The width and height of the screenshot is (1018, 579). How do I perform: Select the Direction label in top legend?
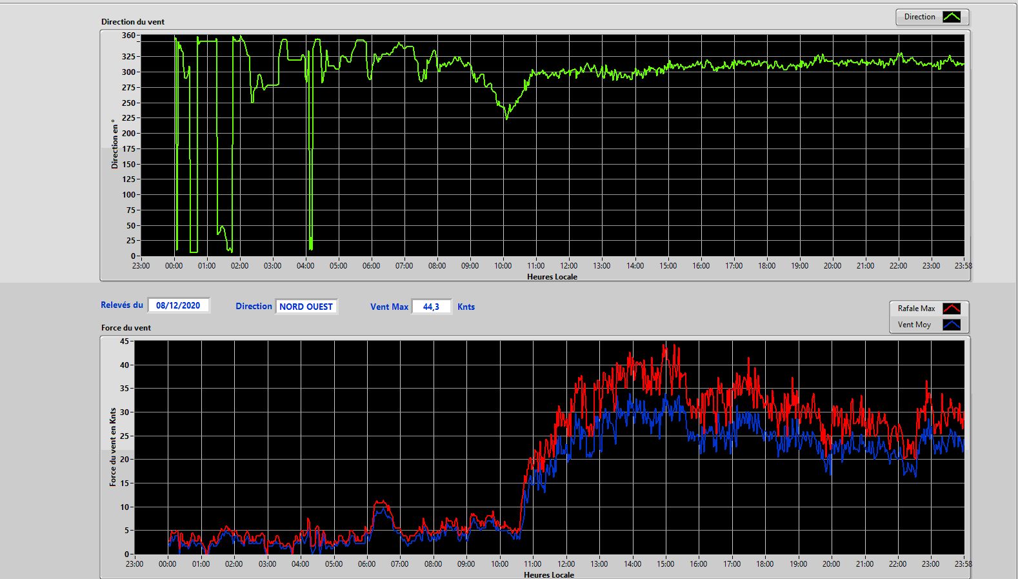click(x=919, y=17)
